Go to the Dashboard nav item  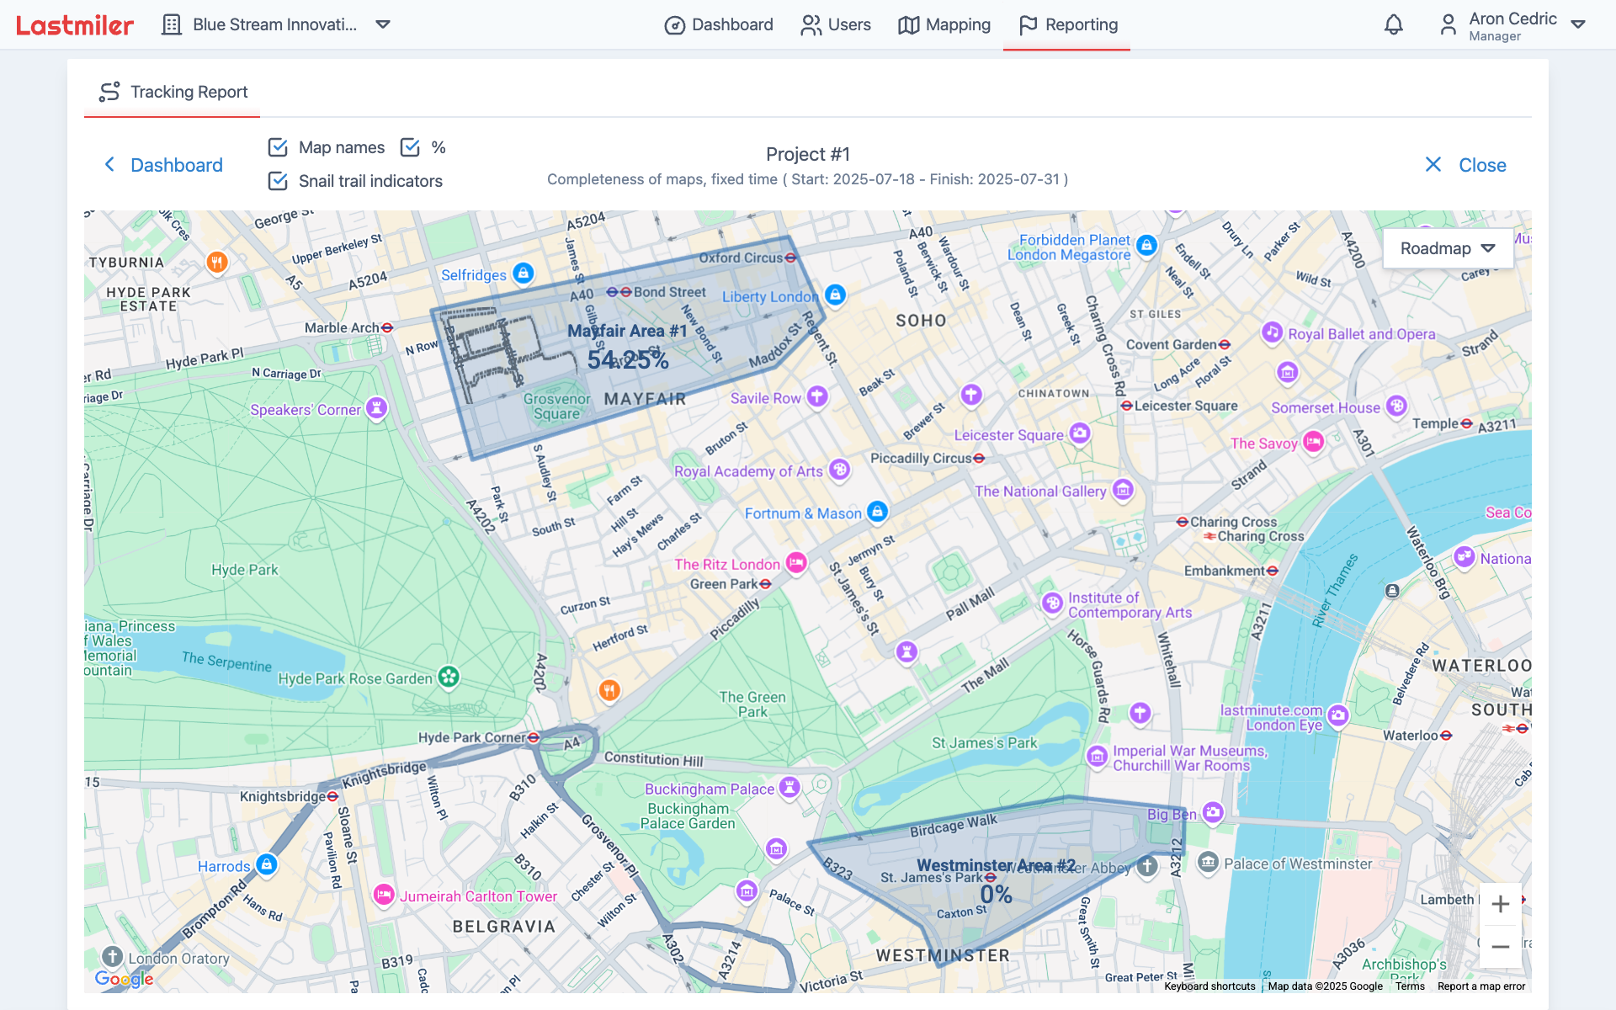tap(719, 24)
